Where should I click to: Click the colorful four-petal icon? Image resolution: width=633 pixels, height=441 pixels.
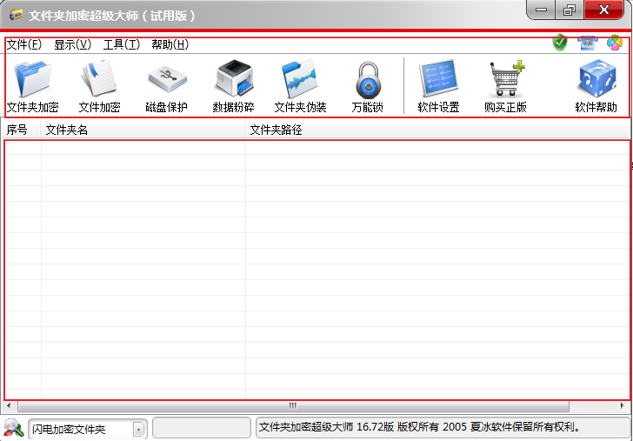[x=615, y=43]
